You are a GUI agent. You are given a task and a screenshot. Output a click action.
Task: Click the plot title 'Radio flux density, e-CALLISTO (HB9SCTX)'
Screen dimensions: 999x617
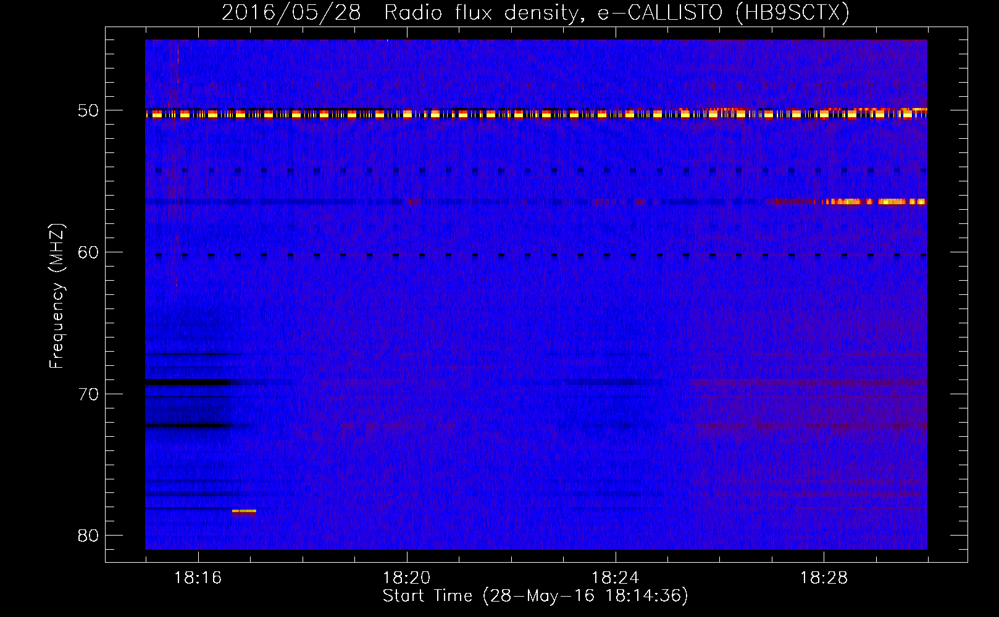coord(616,12)
